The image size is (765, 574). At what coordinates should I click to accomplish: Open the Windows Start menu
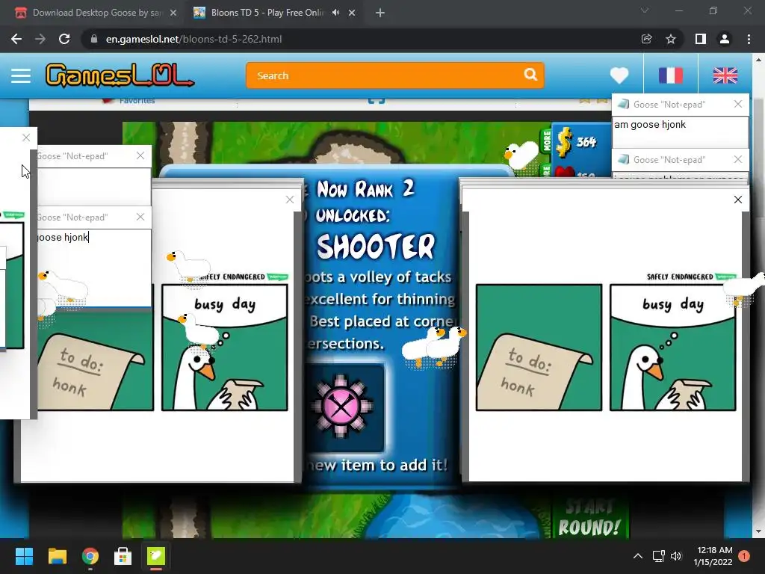click(24, 556)
